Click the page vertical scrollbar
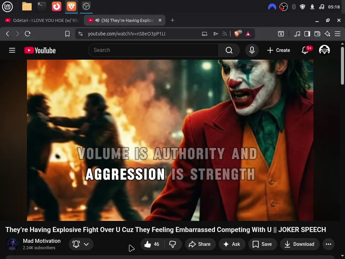The width and height of the screenshot is (345, 259). point(342,65)
